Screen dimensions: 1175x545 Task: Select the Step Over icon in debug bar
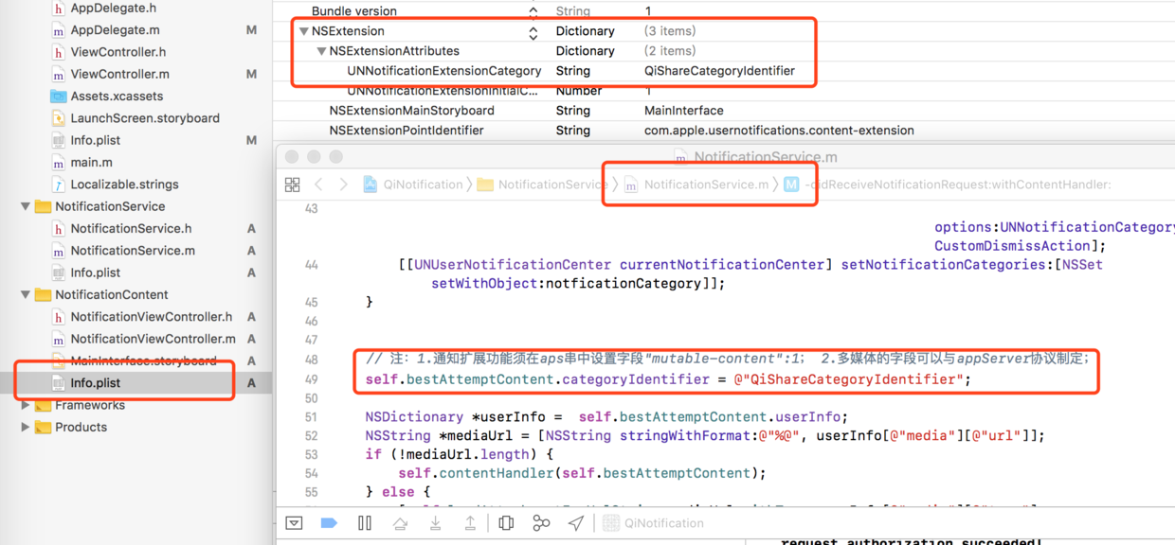[x=401, y=522]
